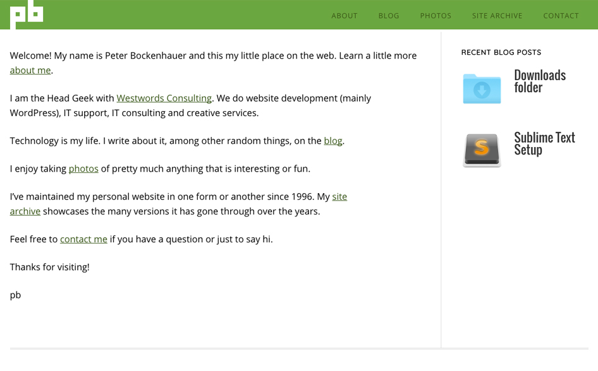The height and width of the screenshot is (371, 598).
Task: Go to the Blog navigation item
Action: [x=389, y=16]
